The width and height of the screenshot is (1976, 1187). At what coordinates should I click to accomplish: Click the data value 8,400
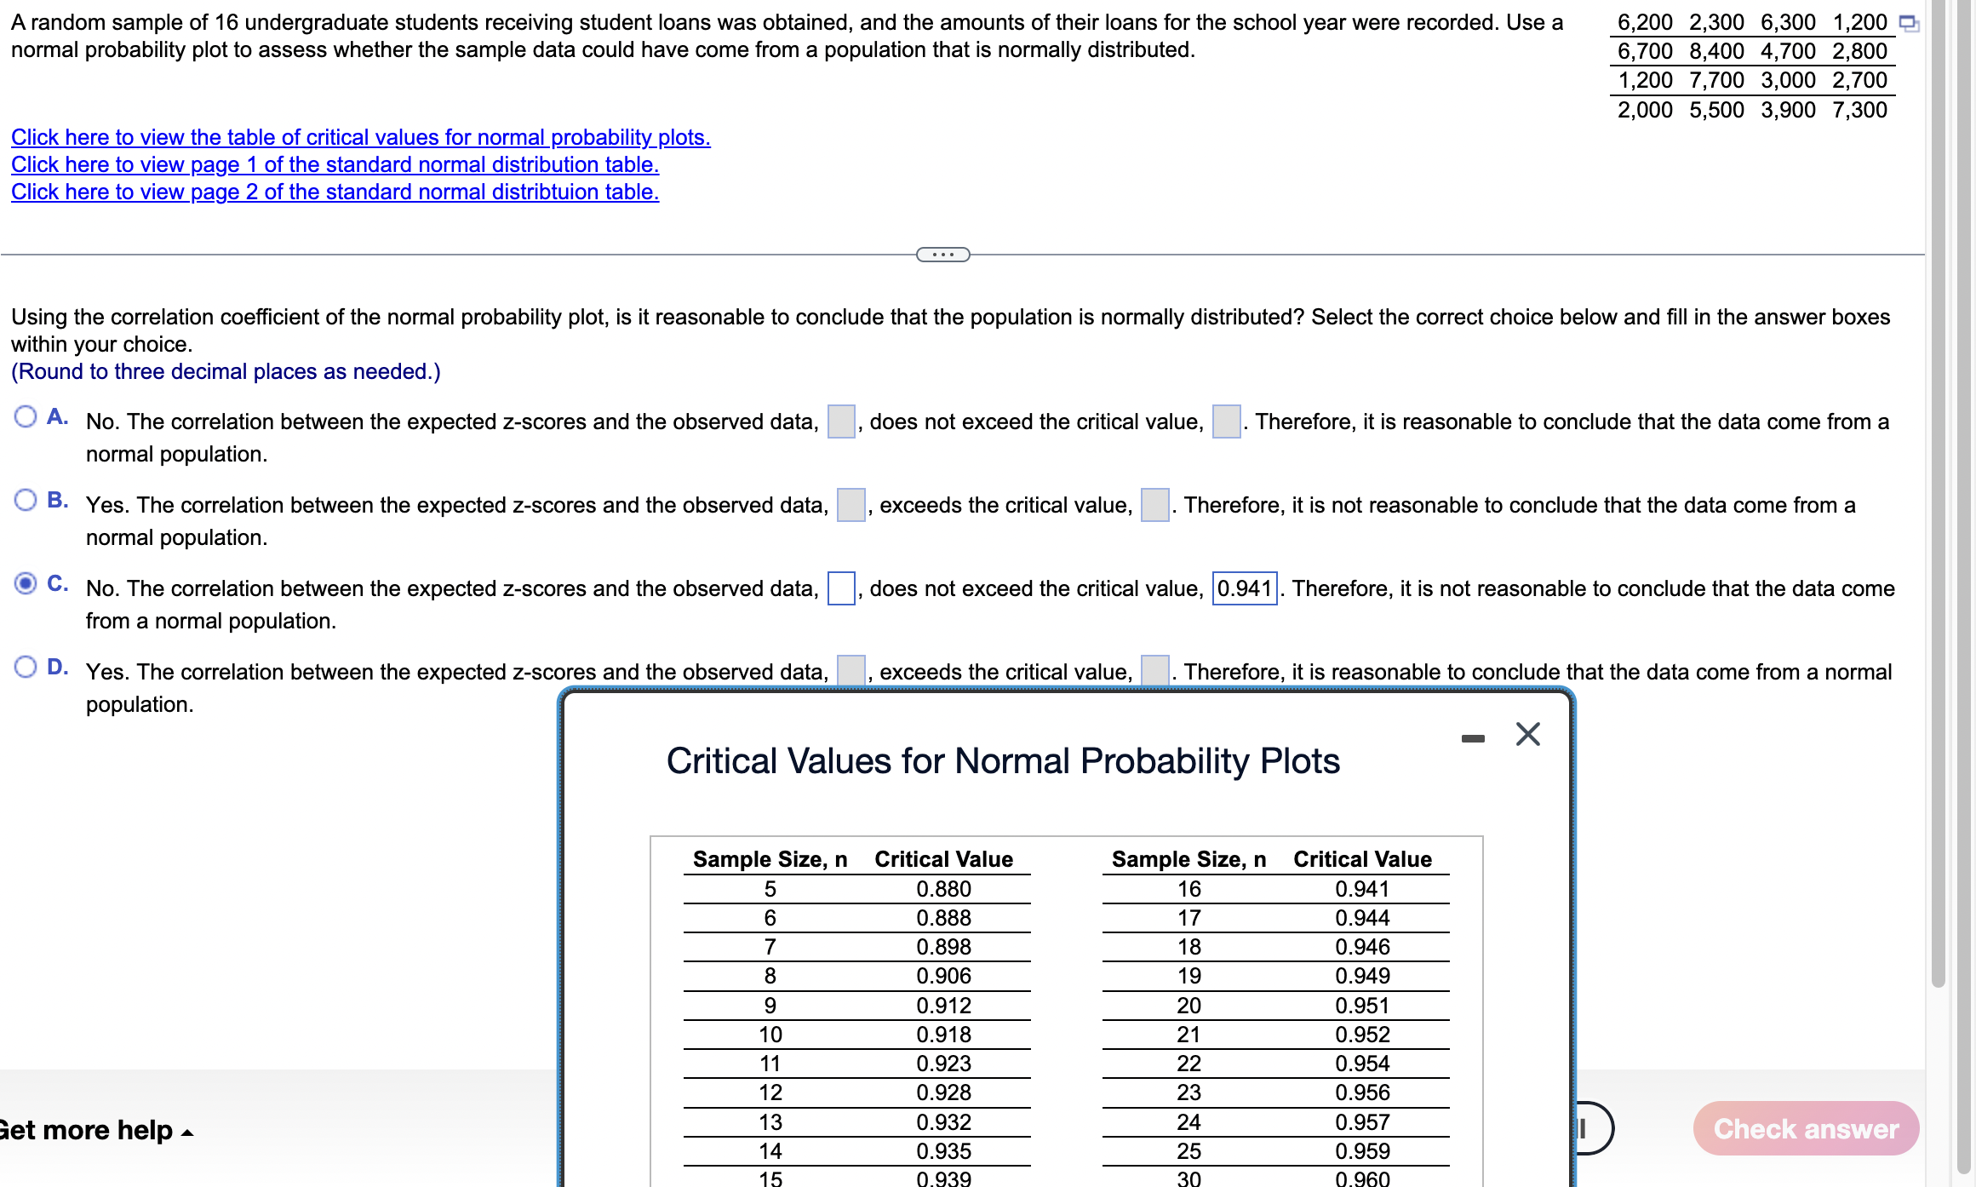coord(1716,51)
